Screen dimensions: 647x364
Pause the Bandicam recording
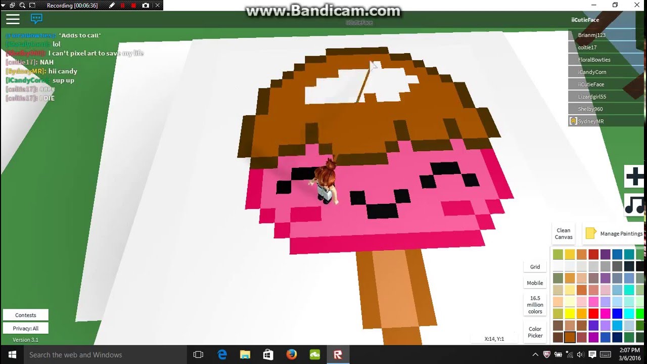123,6
